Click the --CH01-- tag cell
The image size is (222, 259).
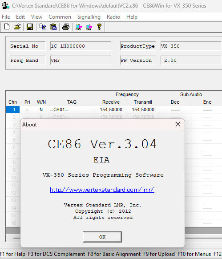pos(72,109)
